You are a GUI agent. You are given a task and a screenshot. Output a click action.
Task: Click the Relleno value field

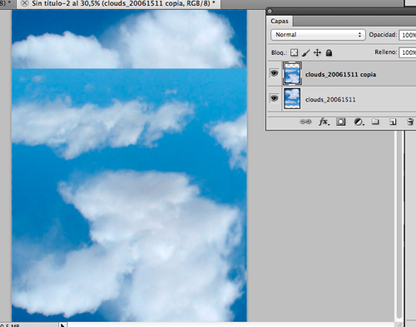pos(408,52)
